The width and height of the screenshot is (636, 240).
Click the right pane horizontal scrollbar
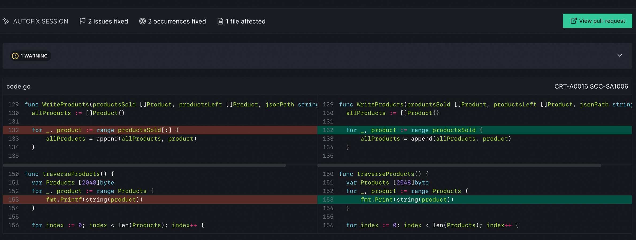(459, 166)
